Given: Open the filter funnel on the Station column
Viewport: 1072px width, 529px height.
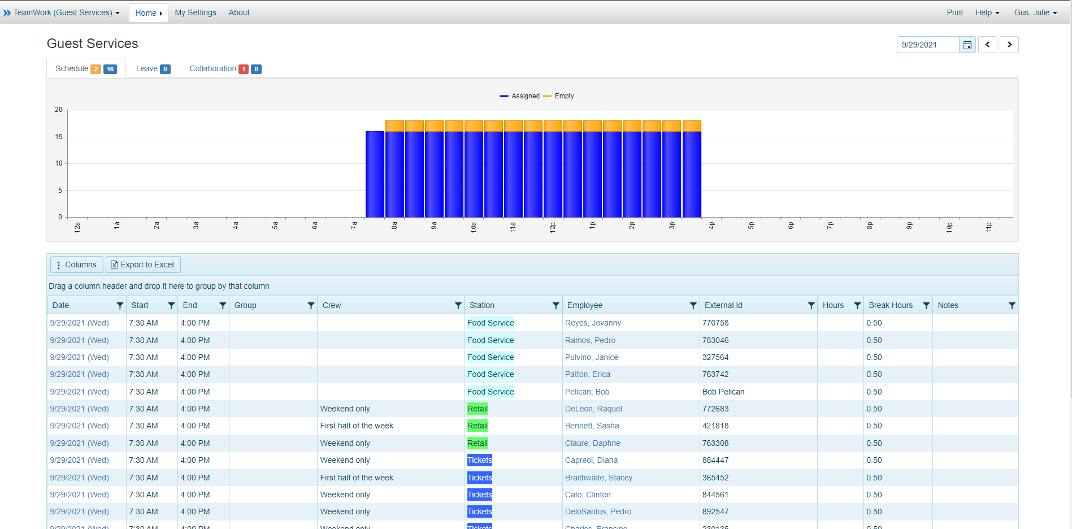Looking at the screenshot, I should coord(555,305).
